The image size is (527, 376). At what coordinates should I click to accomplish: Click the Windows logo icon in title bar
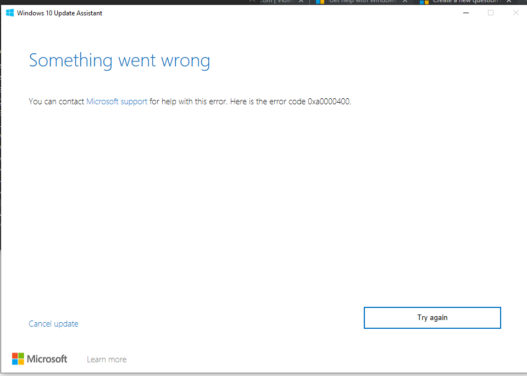tap(9, 12)
